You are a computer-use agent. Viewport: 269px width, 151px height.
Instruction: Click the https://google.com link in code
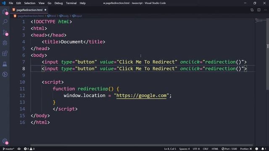click(141, 96)
